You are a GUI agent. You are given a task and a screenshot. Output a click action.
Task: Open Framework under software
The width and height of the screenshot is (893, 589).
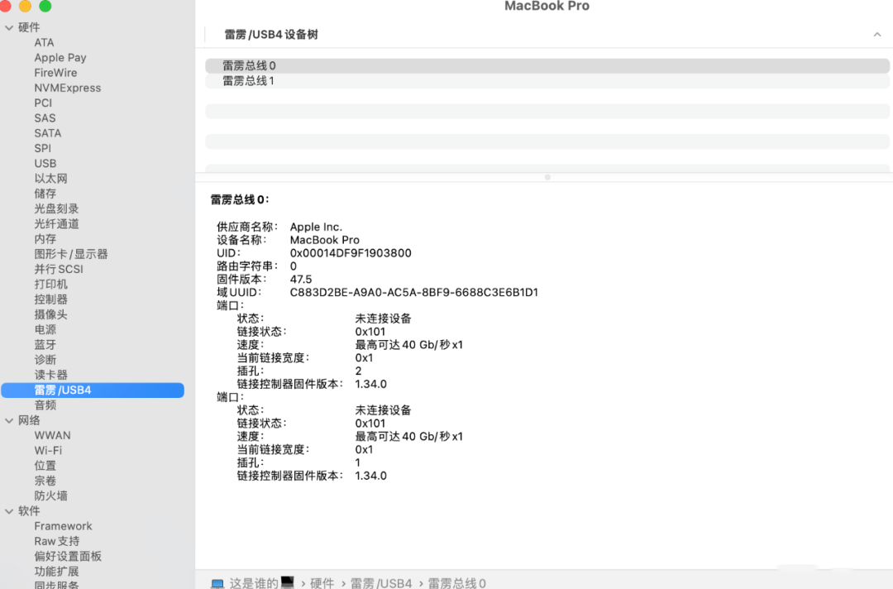point(63,526)
